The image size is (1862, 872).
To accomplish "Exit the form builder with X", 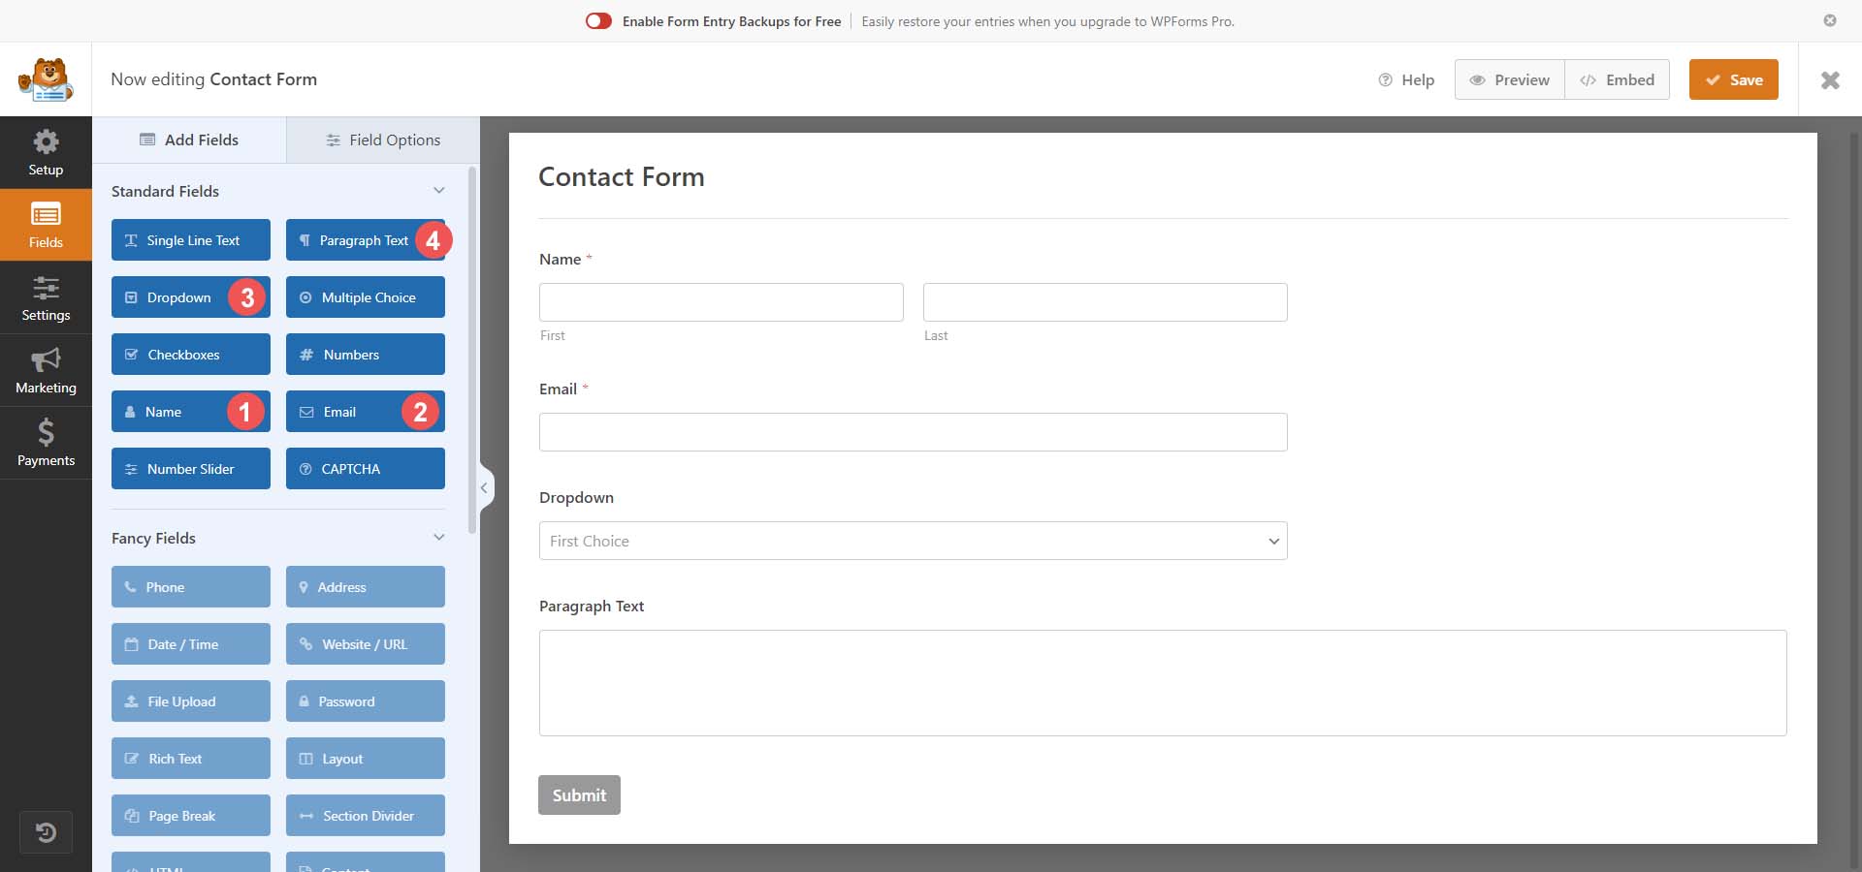I will [1830, 80].
